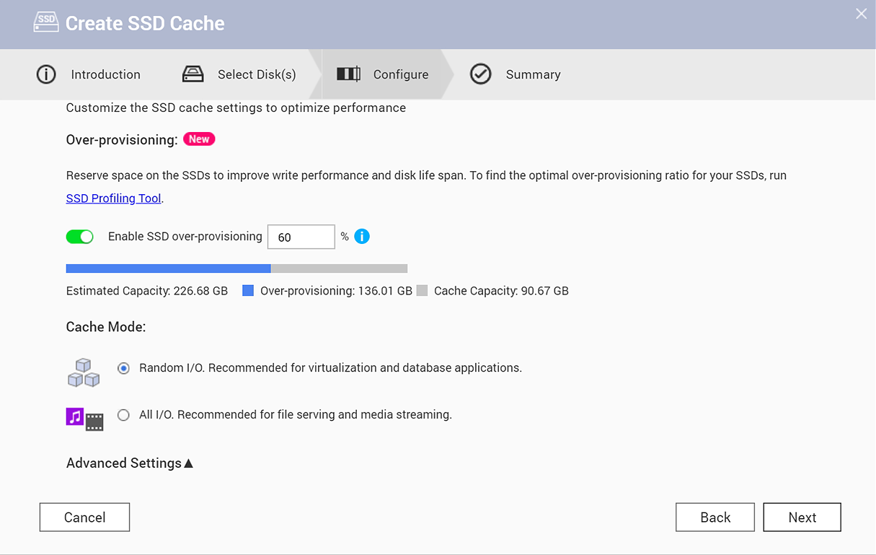Click the Select Disk(s) drive icon
Viewport: 876px width, 555px height.
coord(193,74)
